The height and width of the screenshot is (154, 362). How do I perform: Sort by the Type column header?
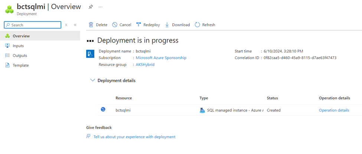tap(204, 98)
